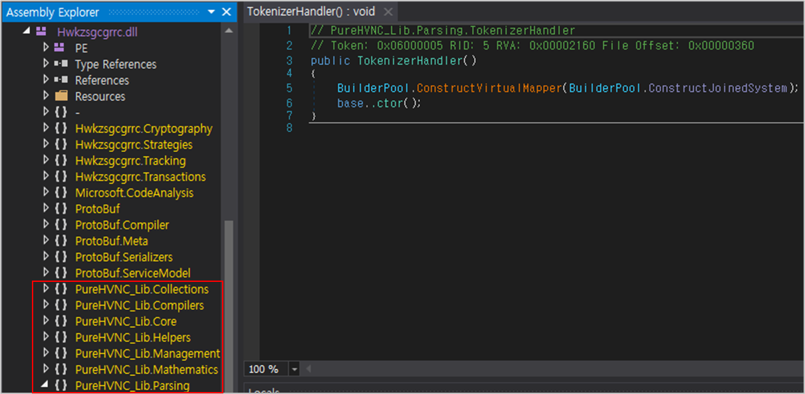The image size is (805, 394).
Task: Select the ProtoBuf namespace label
Action: 97,209
